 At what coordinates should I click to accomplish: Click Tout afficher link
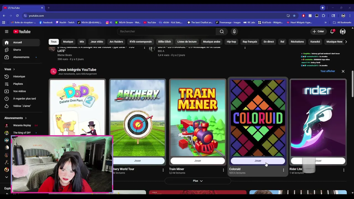click(328, 71)
